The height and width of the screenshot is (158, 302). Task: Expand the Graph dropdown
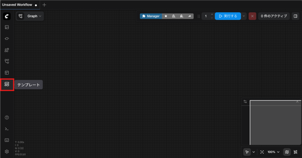point(30,16)
